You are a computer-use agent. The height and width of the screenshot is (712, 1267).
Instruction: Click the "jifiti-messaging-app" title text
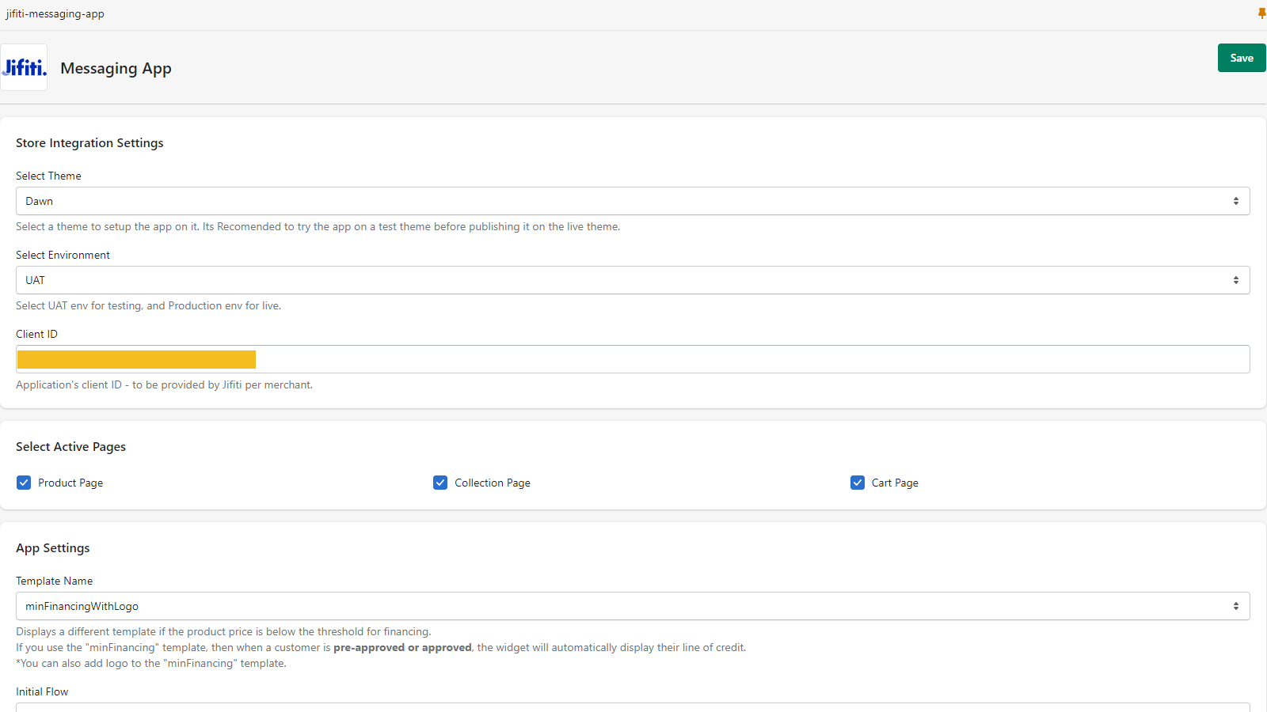55,13
